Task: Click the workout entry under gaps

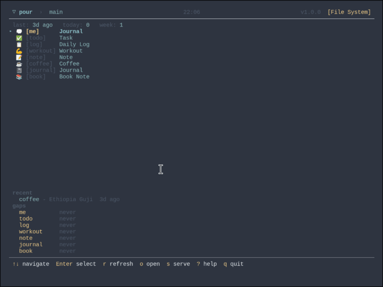Action: point(47,232)
